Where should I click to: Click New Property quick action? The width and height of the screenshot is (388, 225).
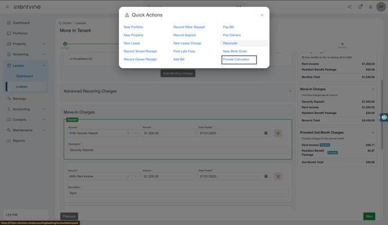(134, 35)
